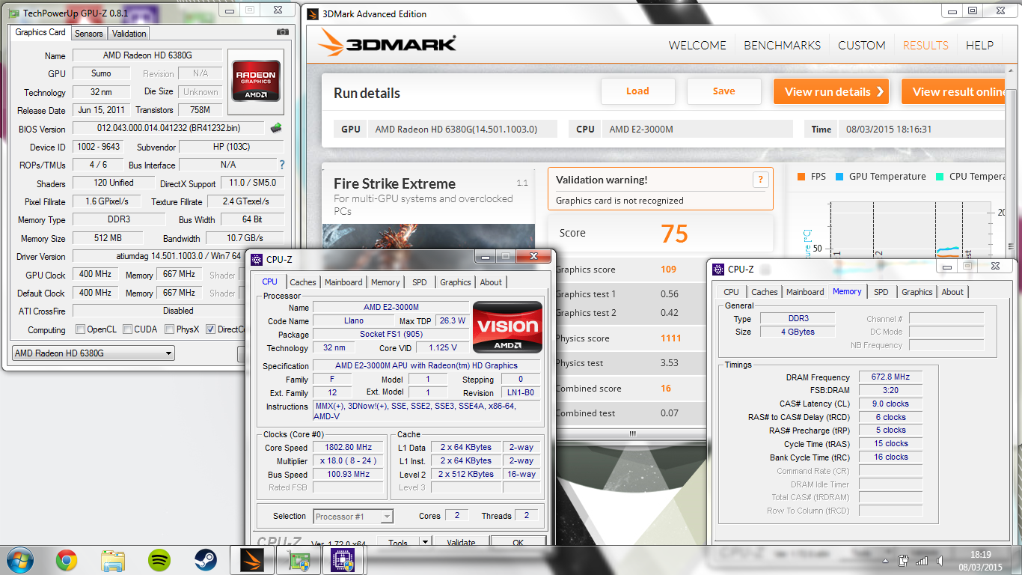Click the Fire Strike Extreme thumbnail image
The width and height of the screenshot is (1022, 575).
[x=429, y=236]
